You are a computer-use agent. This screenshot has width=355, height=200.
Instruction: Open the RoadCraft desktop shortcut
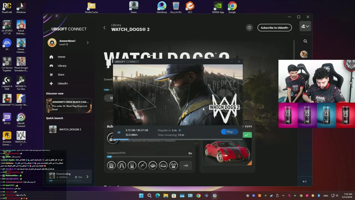coord(7,7)
